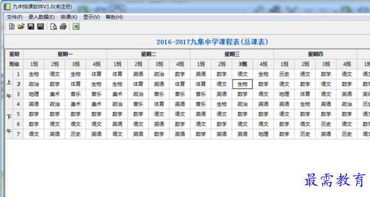The width and height of the screenshot is (370, 197).
Task: Click the 星期一 column group header
Action: click(65, 54)
